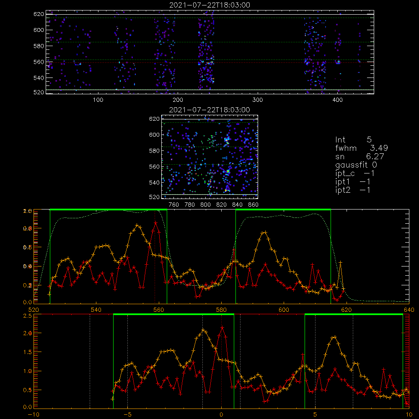This screenshot has width=419, height=419.
Task: Click x-axis label 560 on third plot
Action: pyautogui.click(x=159, y=310)
